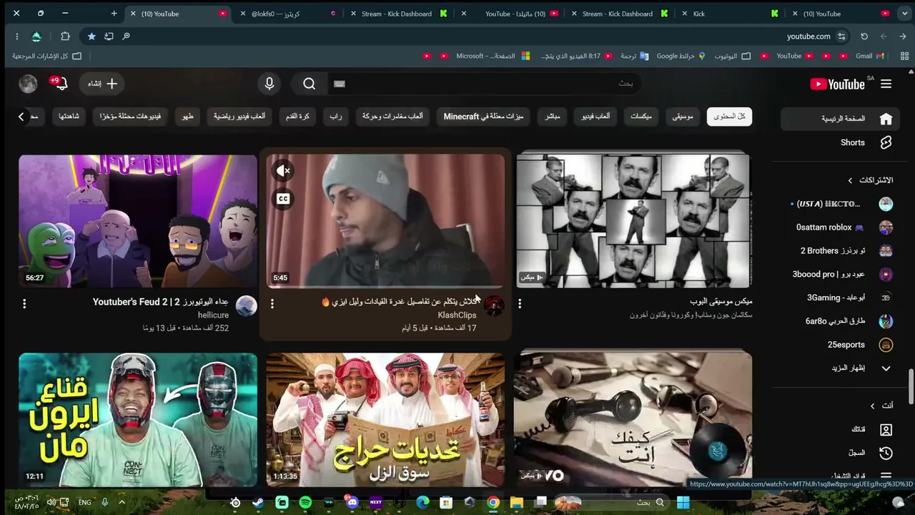915x515 pixels.
Task: Open Spotify from the taskbar
Action: tap(305, 503)
